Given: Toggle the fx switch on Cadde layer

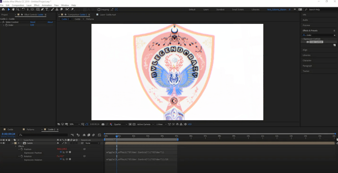Looking at the screenshot, I should [x=66, y=143].
